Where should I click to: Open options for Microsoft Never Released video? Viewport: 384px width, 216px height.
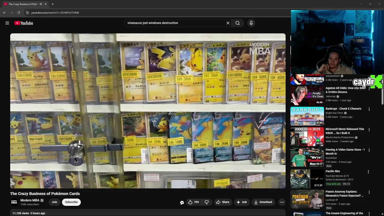point(369,130)
